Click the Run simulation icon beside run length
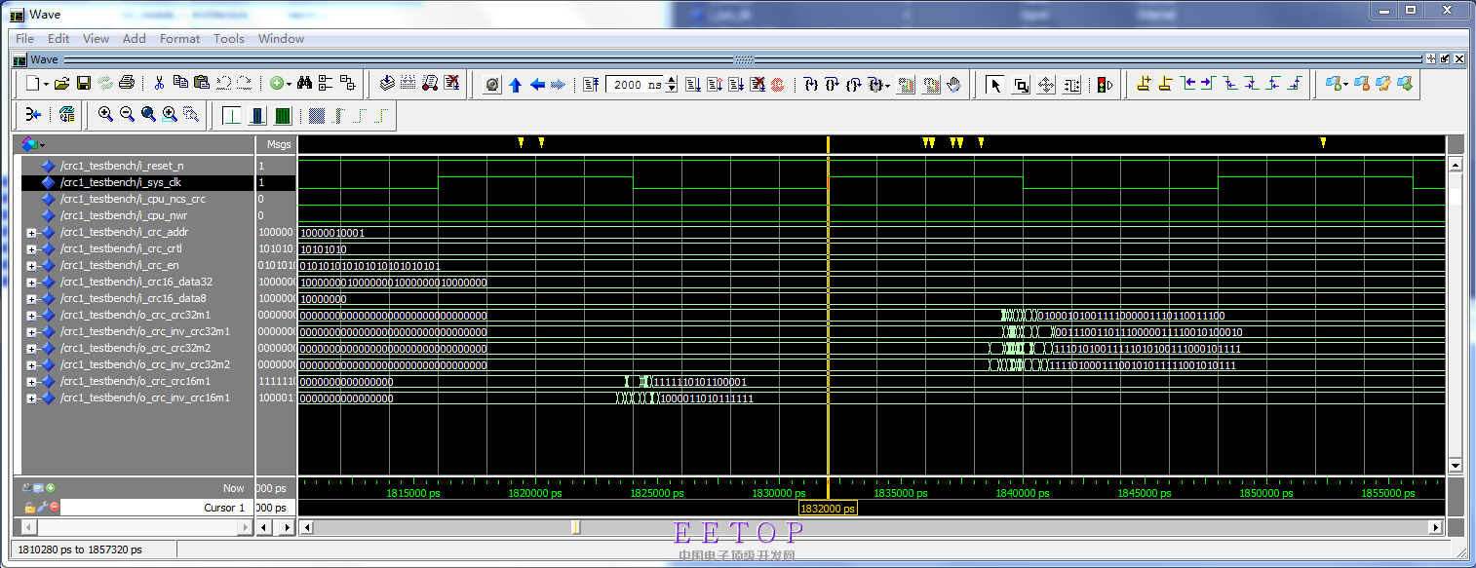Viewport: 1476px width, 568px height. tap(693, 85)
